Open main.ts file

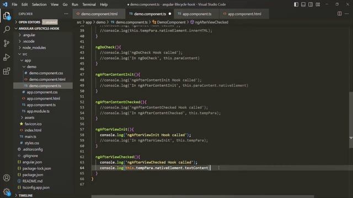click(30, 136)
